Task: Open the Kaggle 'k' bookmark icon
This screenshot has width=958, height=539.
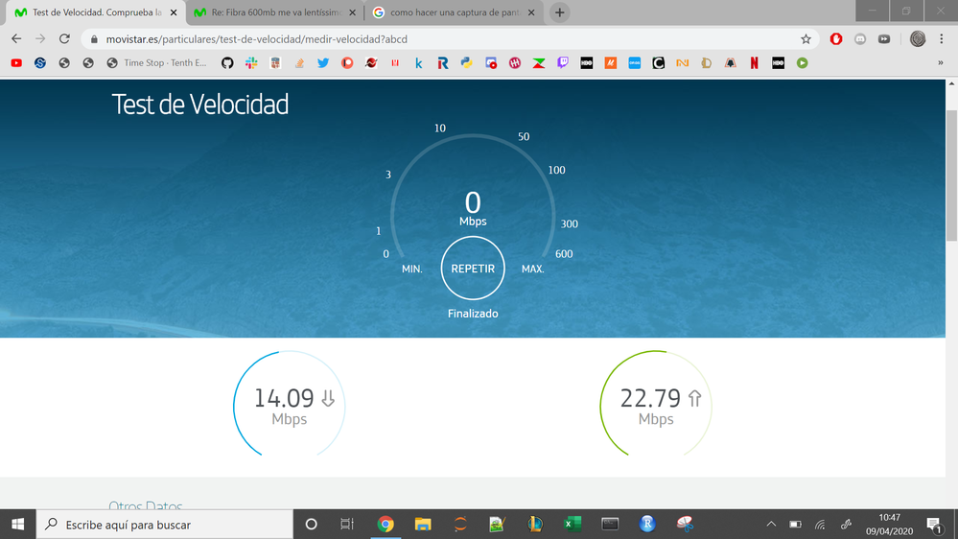Action: click(x=418, y=63)
